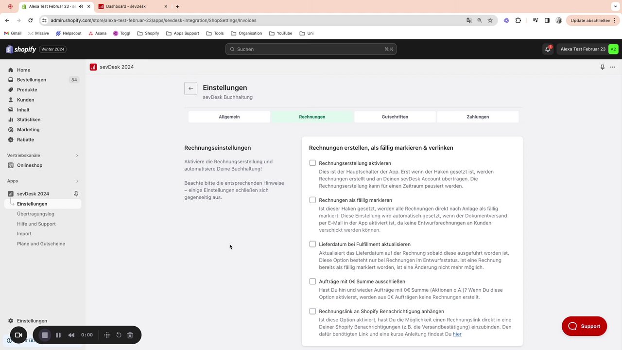Check Aufträge mit 0€ Summe ausschließen

pos(312,281)
